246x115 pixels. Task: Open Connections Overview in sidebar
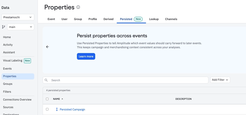pos(18,100)
